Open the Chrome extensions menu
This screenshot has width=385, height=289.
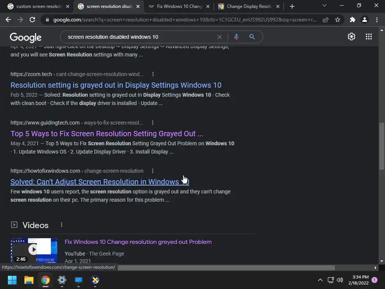click(x=353, y=20)
